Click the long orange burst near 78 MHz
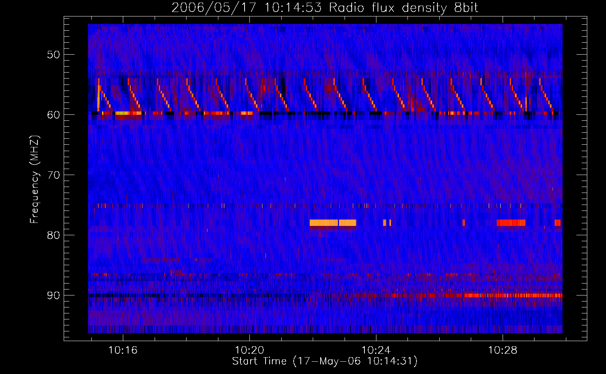 click(333, 223)
